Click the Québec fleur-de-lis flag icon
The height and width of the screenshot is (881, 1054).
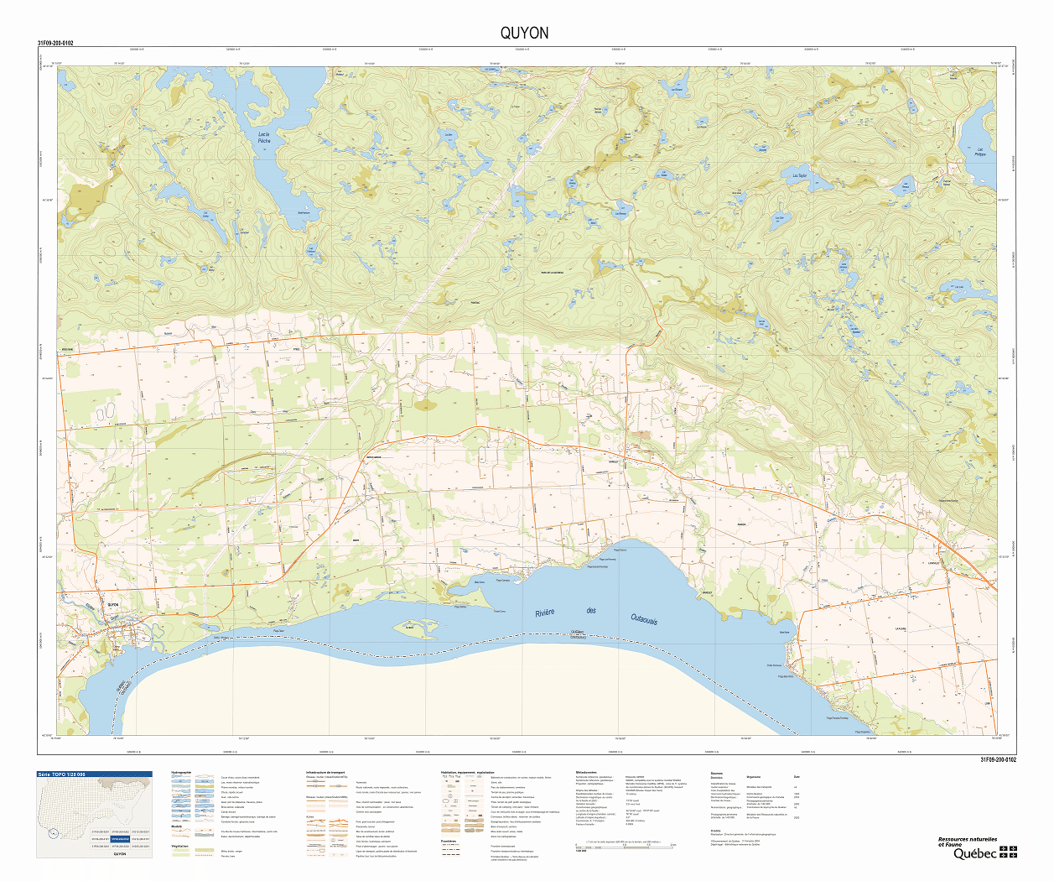click(x=1010, y=852)
